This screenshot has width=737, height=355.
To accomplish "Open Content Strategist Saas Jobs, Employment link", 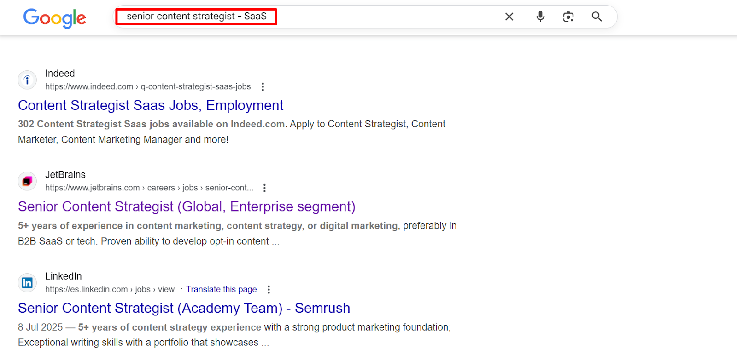I will click(x=151, y=105).
